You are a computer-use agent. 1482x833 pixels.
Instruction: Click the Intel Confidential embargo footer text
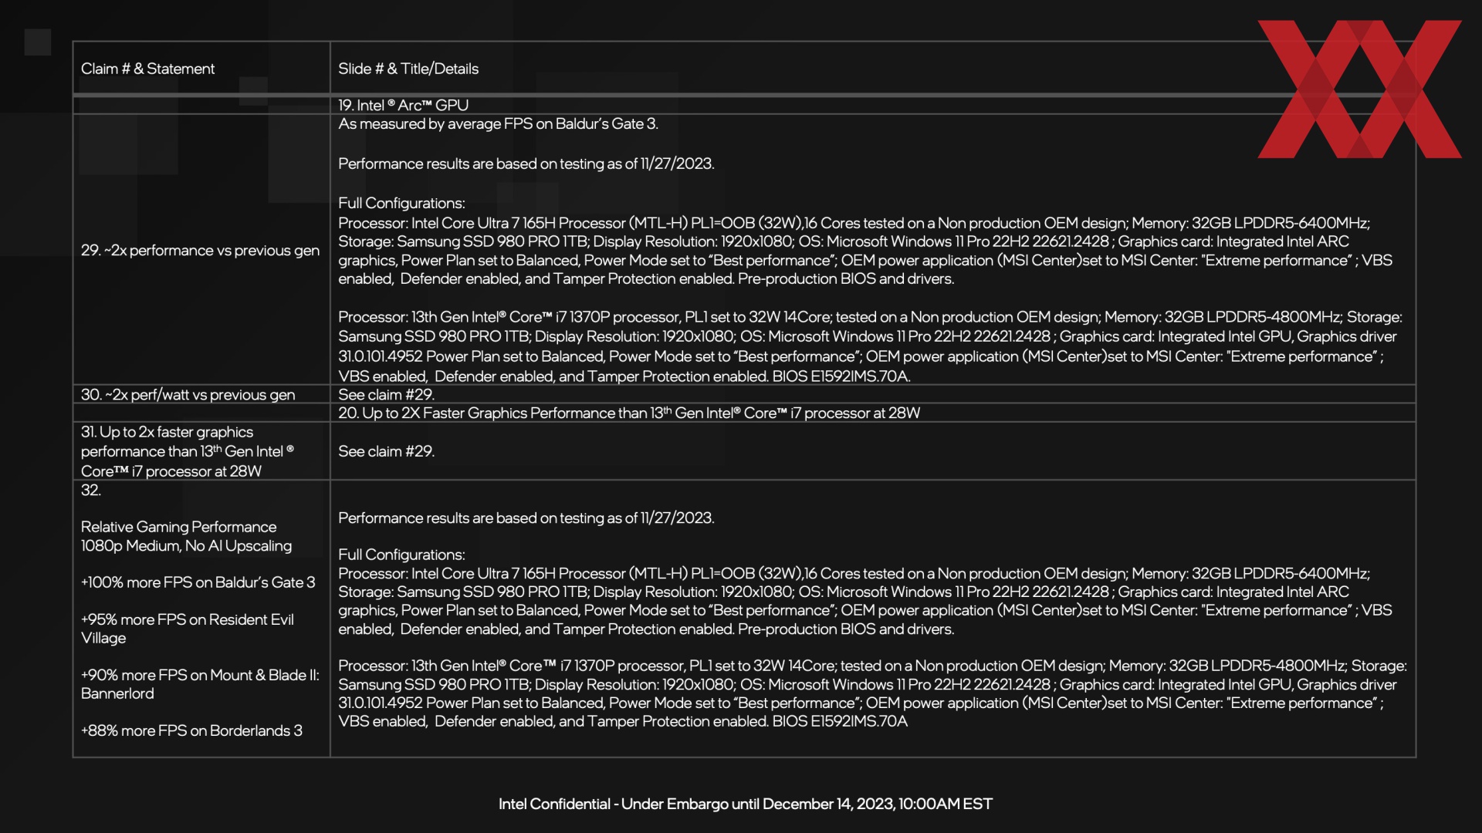[x=746, y=804]
